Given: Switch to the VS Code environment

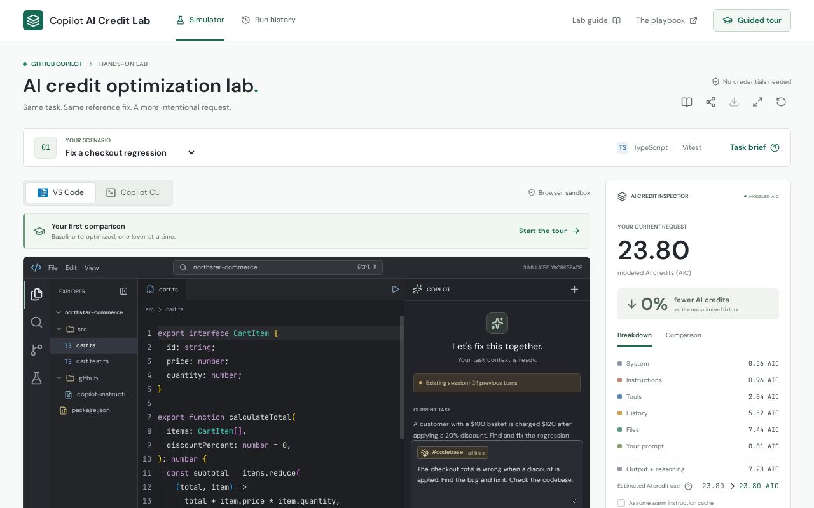Looking at the screenshot, I should point(60,192).
